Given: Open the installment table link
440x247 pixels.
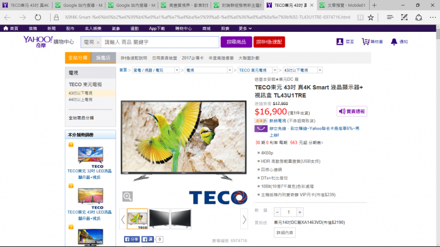Looking at the screenshot, I should pyautogui.click(x=316, y=142).
